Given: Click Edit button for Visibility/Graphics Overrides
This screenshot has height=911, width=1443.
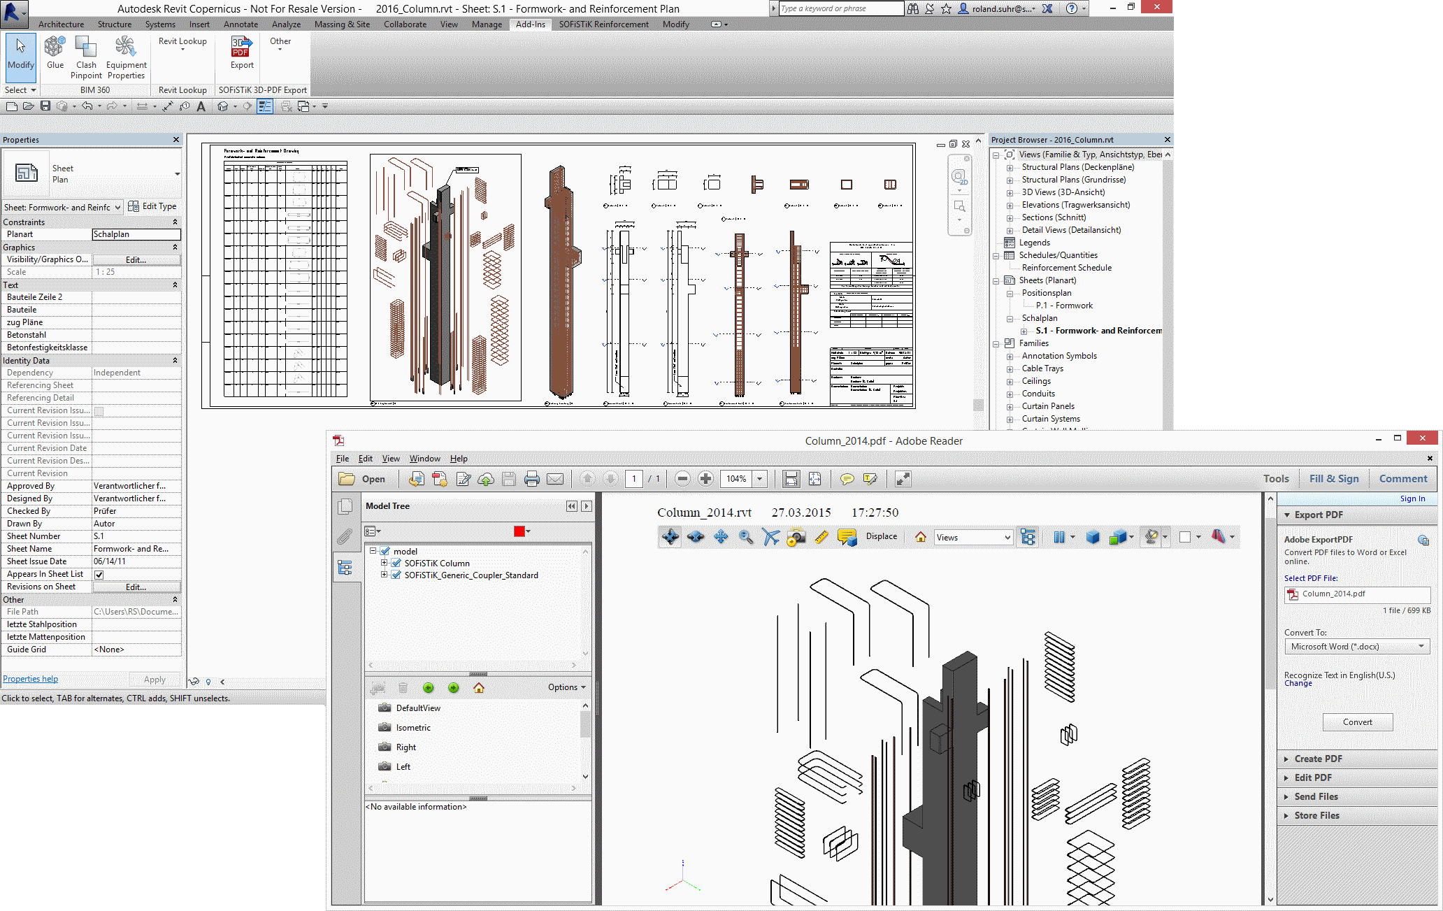Looking at the screenshot, I should tap(136, 259).
